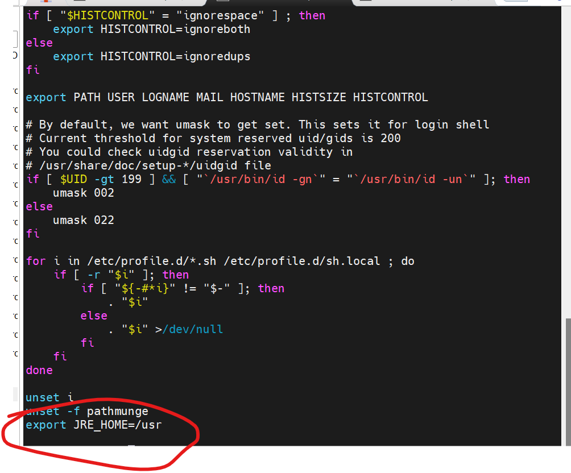Click the '-r' test flag
Image resolution: width=571 pixels, height=473 pixels.
pyautogui.click(x=94, y=275)
